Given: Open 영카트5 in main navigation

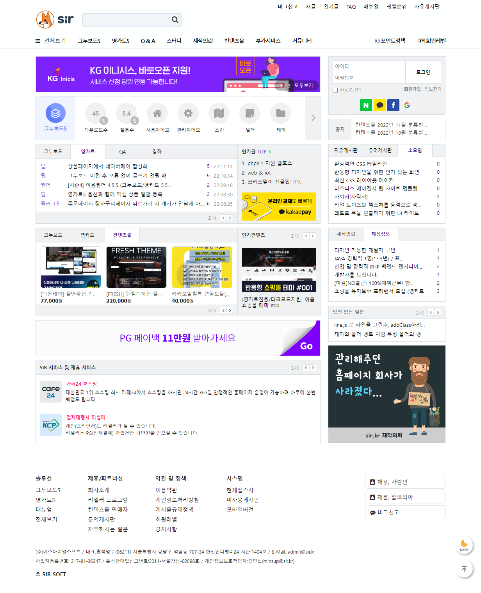Looking at the screenshot, I should 121,41.
